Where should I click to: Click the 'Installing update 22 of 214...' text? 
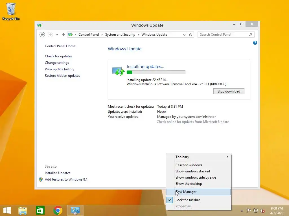pyautogui.click(x=147, y=80)
